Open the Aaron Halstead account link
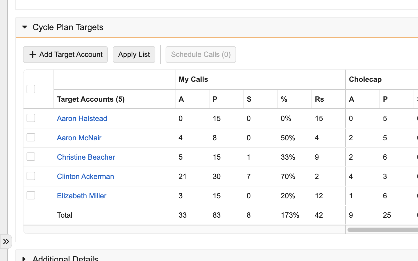Viewport: 418px width, 261px height. click(x=82, y=118)
